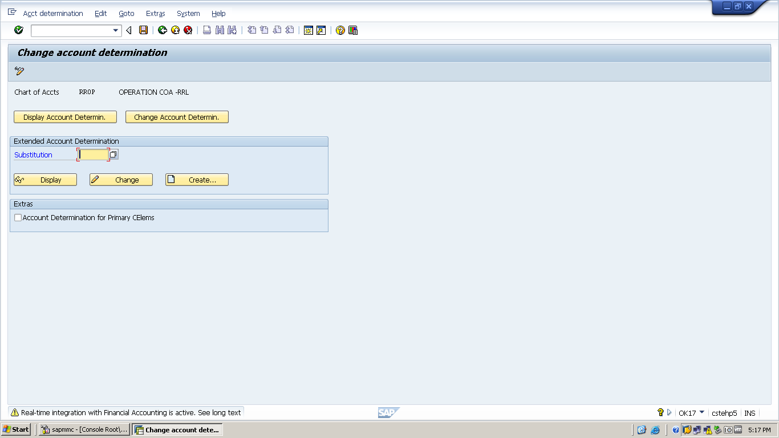Click the Windows Start button
Image resolution: width=779 pixels, height=438 pixels.
[x=16, y=429]
